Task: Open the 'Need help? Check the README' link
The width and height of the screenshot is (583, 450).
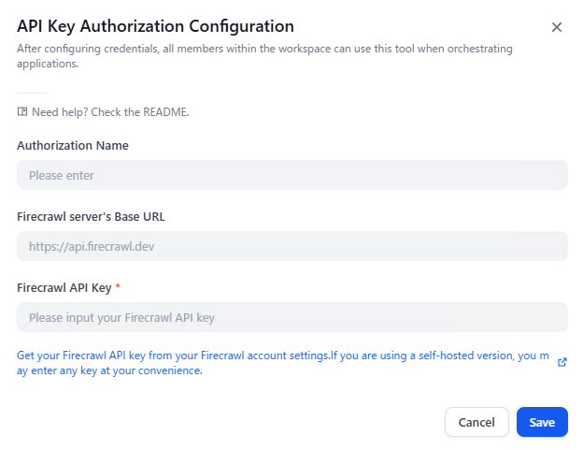Action: coord(110,112)
